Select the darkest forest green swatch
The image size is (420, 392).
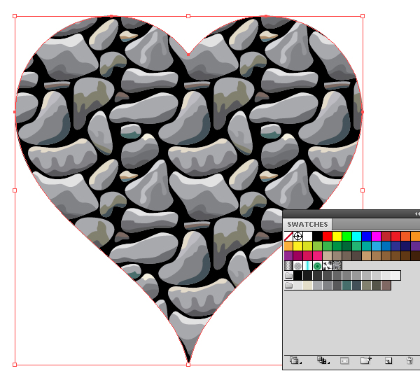click(346, 246)
